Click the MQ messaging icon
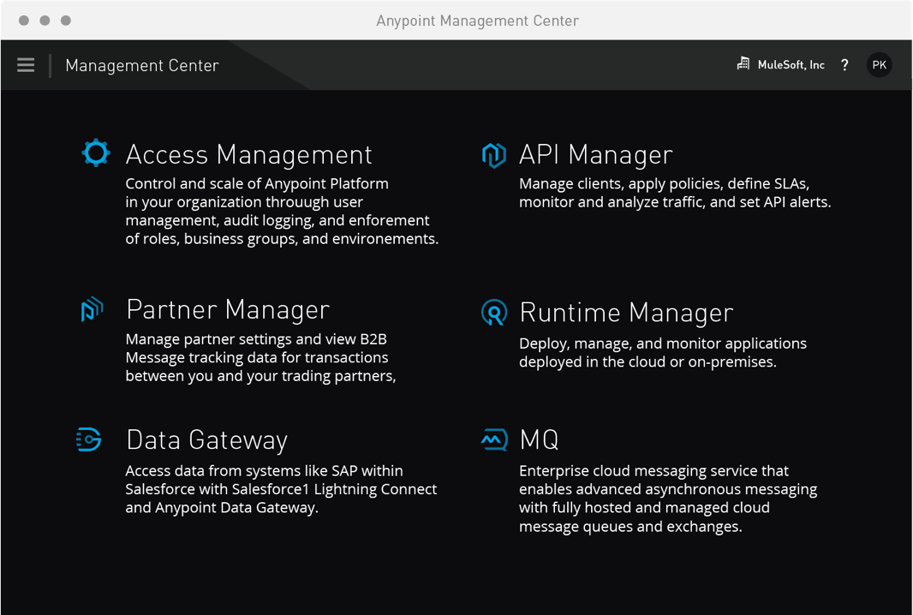This screenshot has height=615, width=913. 494,439
